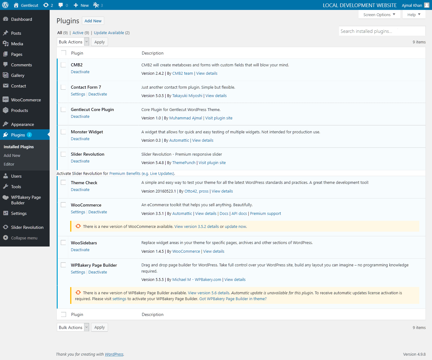The image size is (432, 360).
Task: Deactivate the Monster Widget plugin
Action: [80, 139]
